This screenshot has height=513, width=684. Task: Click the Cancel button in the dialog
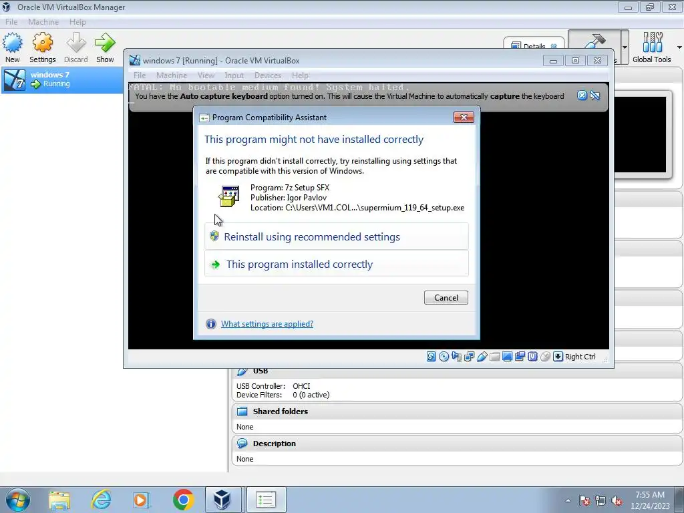click(x=446, y=297)
